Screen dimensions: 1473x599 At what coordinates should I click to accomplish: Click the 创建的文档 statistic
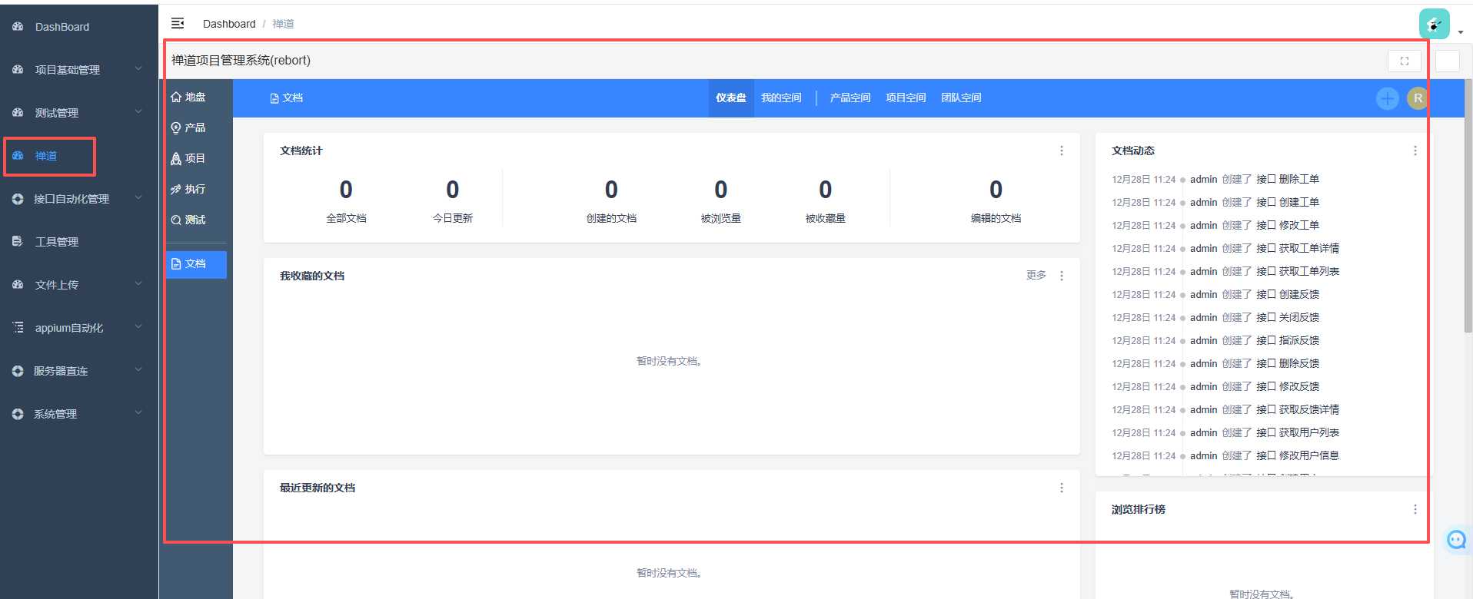[611, 202]
